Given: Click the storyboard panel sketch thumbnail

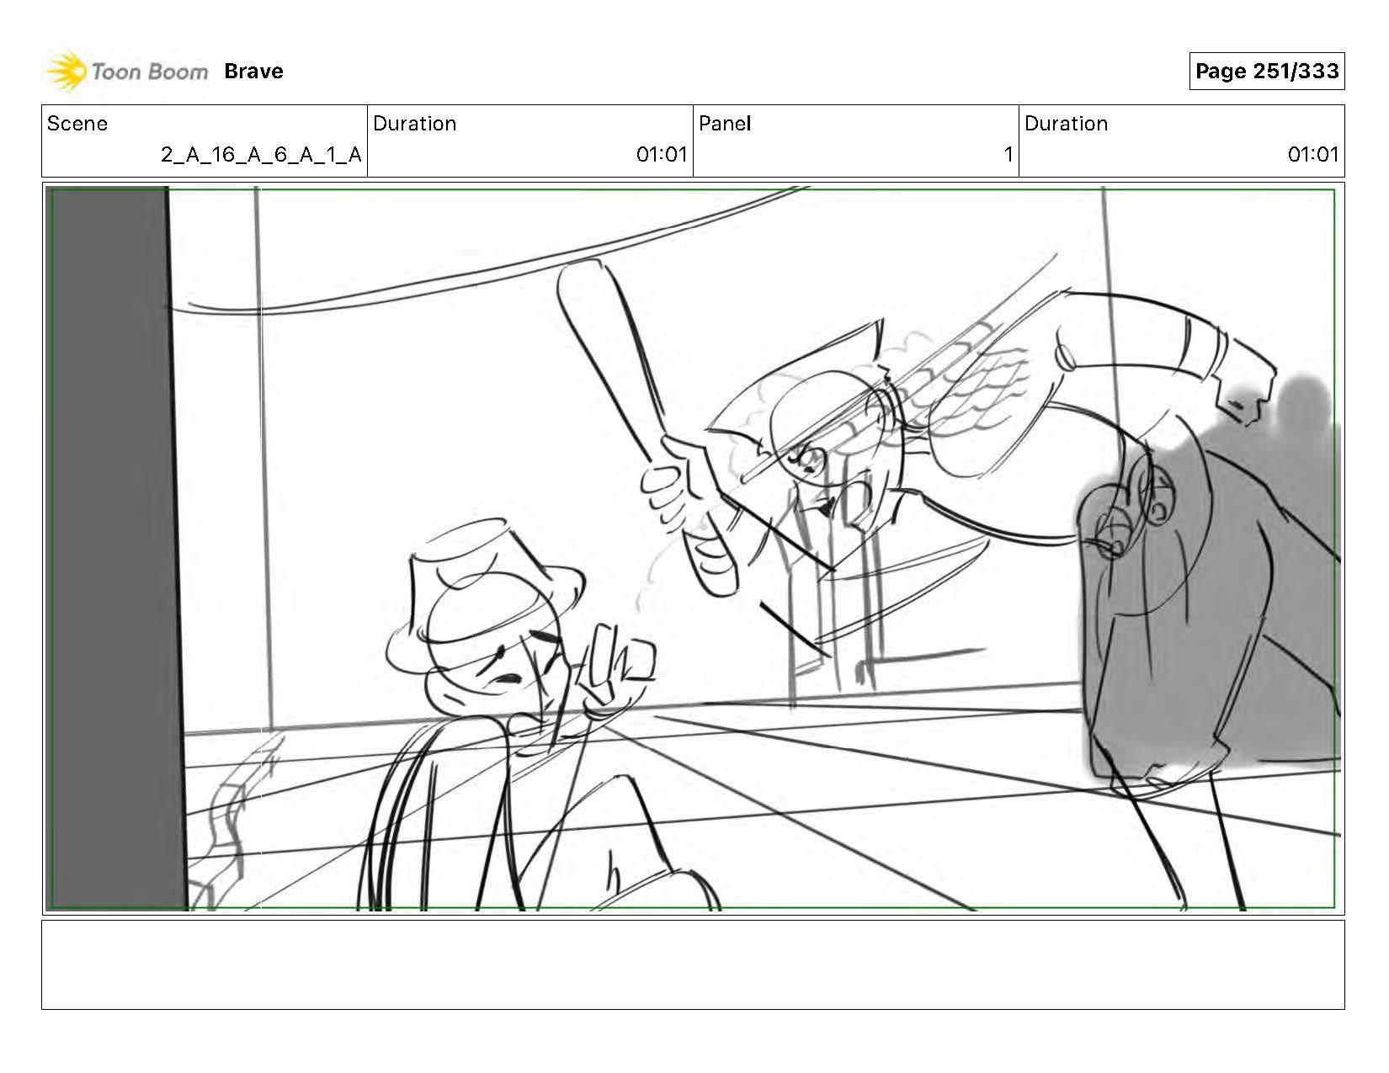Looking at the screenshot, I should coord(693,549).
